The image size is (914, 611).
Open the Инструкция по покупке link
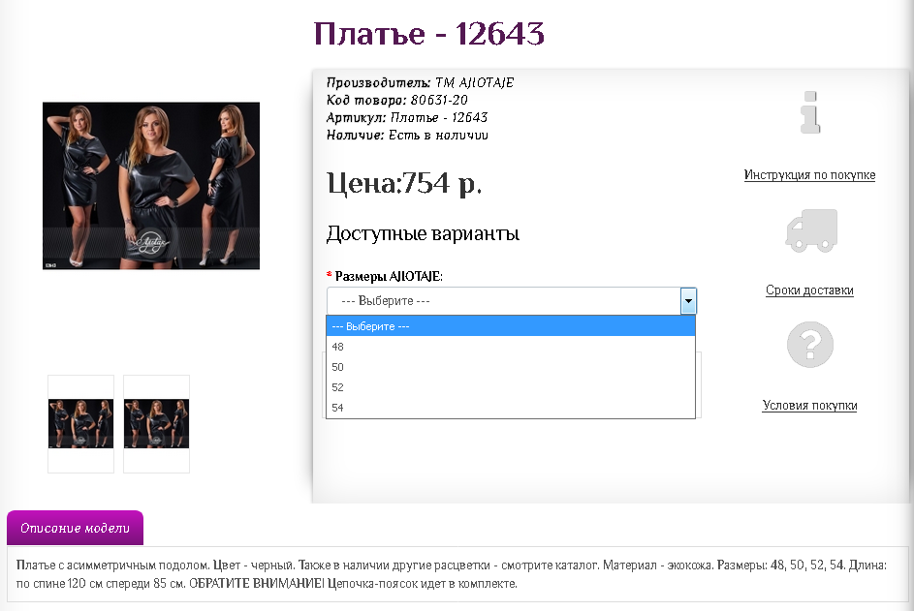coord(809,174)
